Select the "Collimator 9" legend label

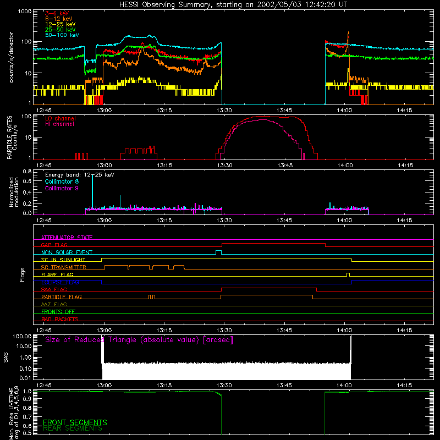pyautogui.click(x=62, y=188)
